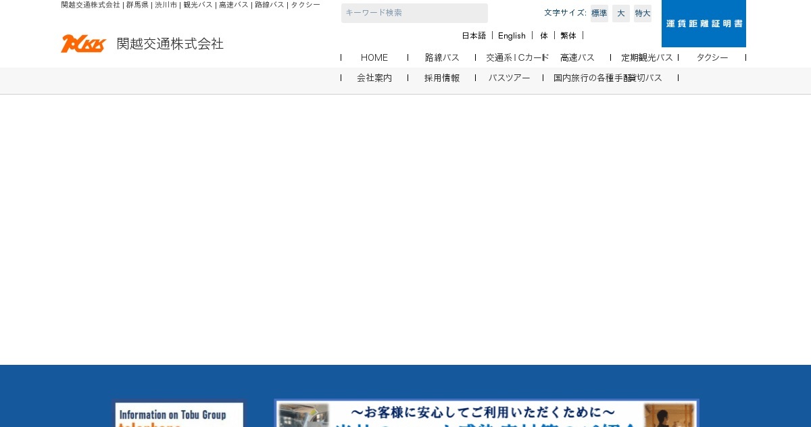Open the 会社案内 menu
Image resolution: width=811 pixels, height=427 pixels.
(374, 78)
